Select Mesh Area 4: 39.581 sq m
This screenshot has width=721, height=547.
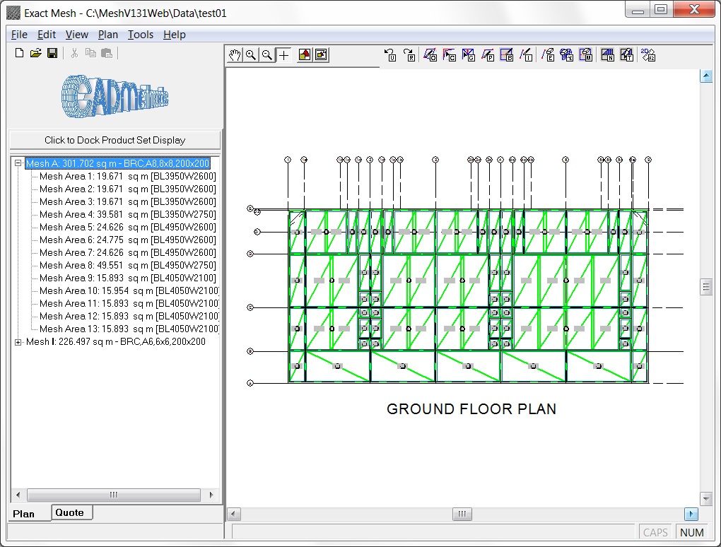pos(127,215)
